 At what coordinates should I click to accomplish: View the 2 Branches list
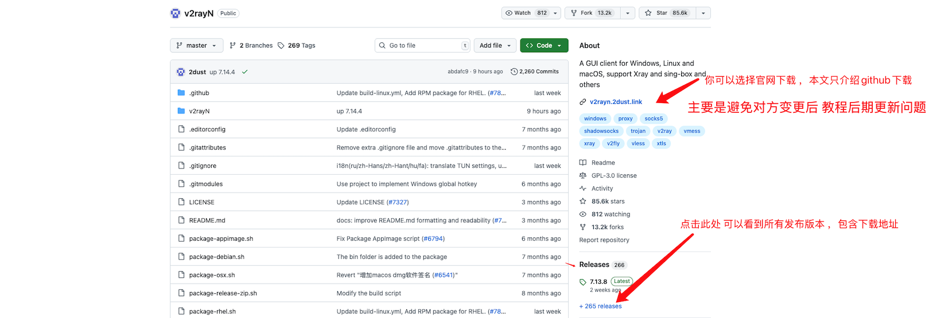pyautogui.click(x=251, y=45)
